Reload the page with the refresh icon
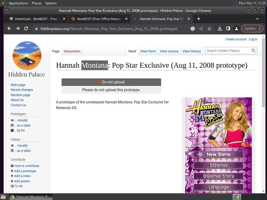This screenshot has width=267, height=200. coord(26,29)
